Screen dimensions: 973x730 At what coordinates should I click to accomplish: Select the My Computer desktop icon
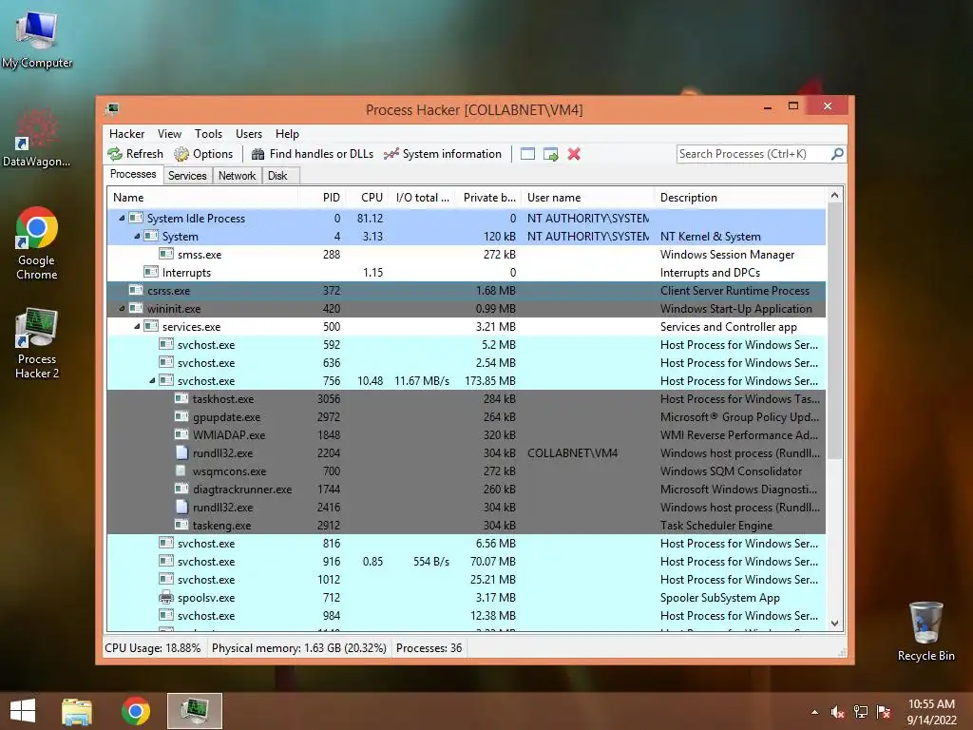(x=37, y=39)
